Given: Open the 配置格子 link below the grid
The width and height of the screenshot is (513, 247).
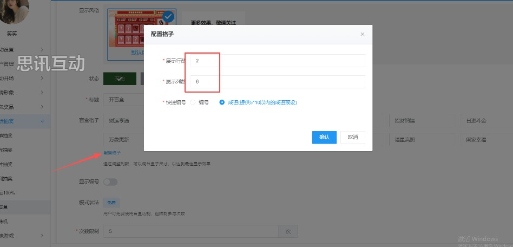Looking at the screenshot, I should pos(113,153).
